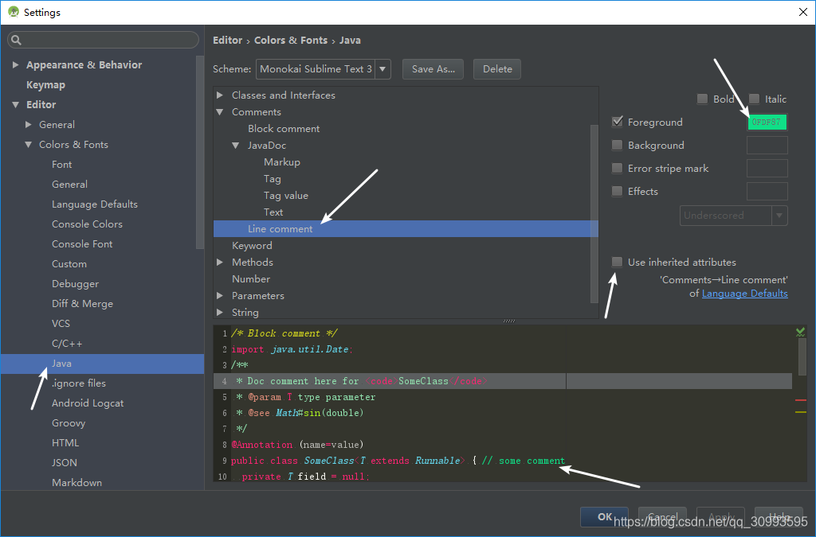Click the OK button
816x537 pixels.
click(x=604, y=517)
